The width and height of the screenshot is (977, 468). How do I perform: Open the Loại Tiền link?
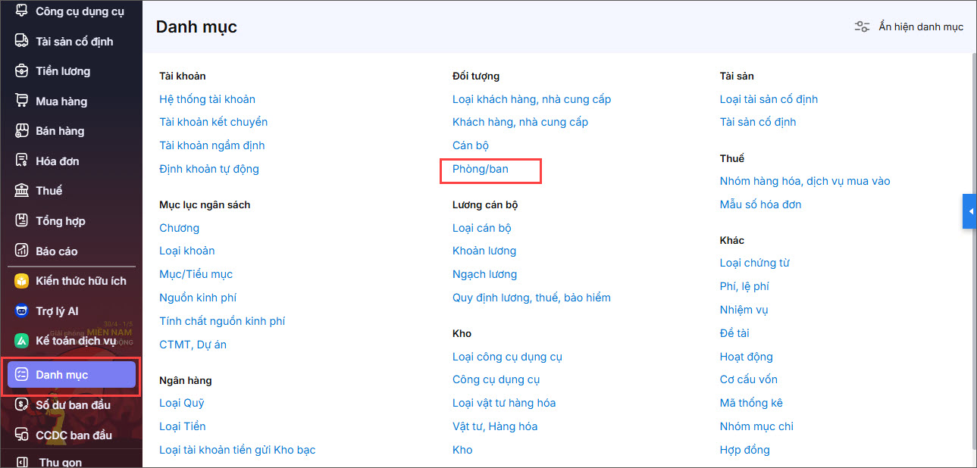pyautogui.click(x=182, y=426)
